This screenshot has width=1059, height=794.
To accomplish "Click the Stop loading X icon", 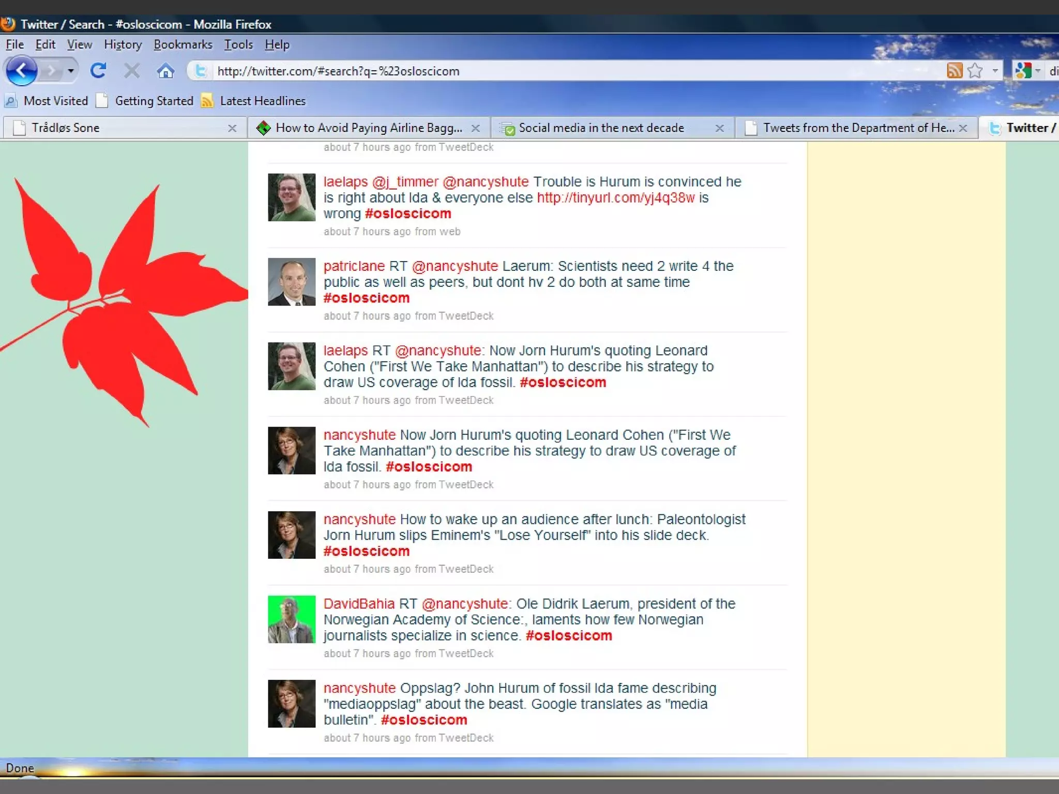I will pyautogui.click(x=132, y=71).
